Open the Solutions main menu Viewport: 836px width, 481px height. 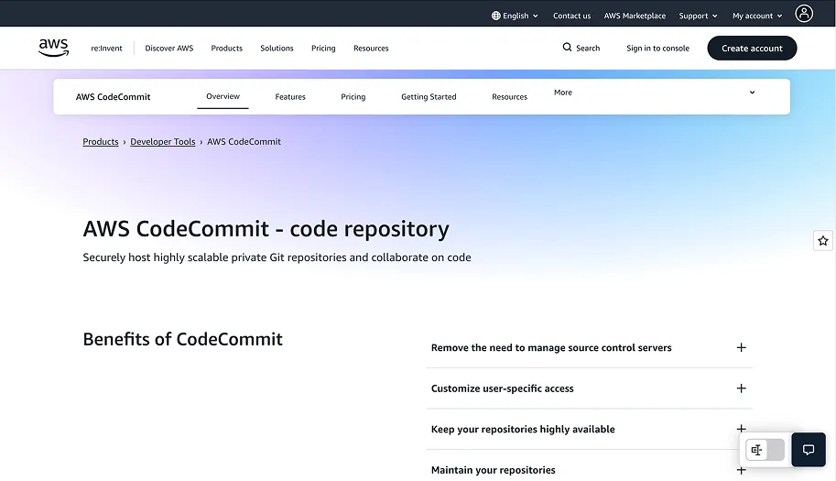coord(277,48)
